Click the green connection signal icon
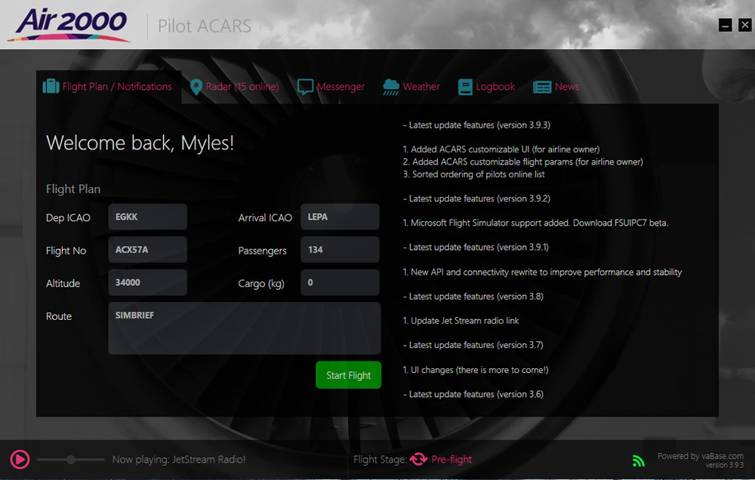The image size is (755, 480). [639, 460]
